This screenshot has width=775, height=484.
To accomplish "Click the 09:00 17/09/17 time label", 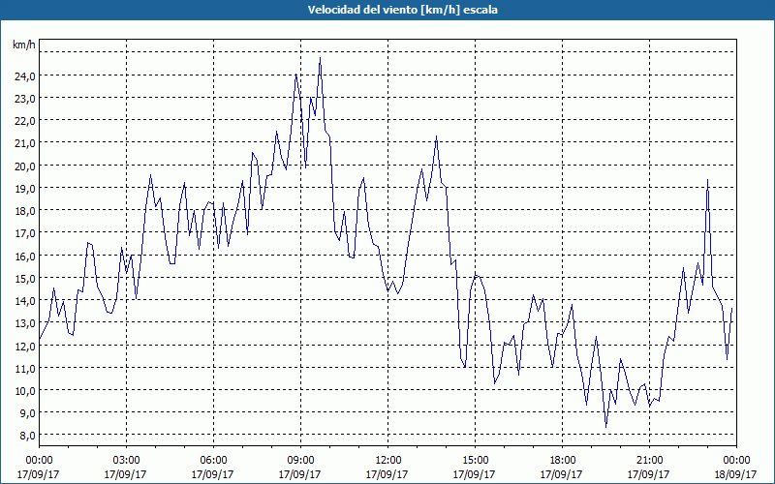I will pyautogui.click(x=300, y=468).
